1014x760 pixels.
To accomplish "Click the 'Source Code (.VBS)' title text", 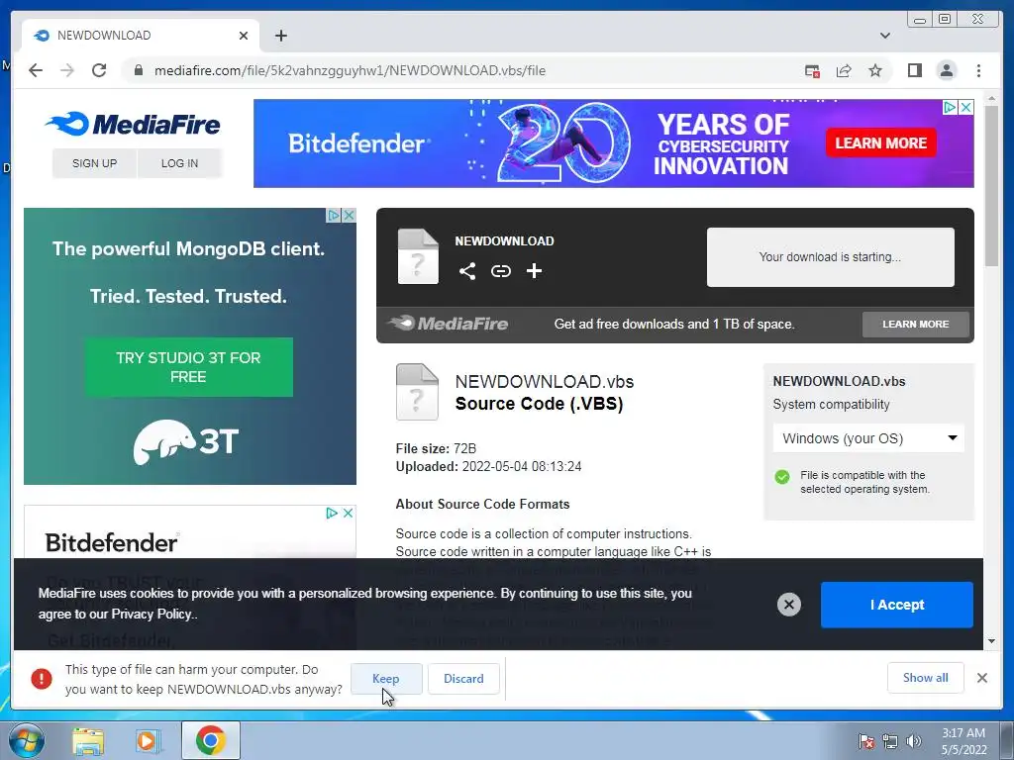I will (540, 404).
